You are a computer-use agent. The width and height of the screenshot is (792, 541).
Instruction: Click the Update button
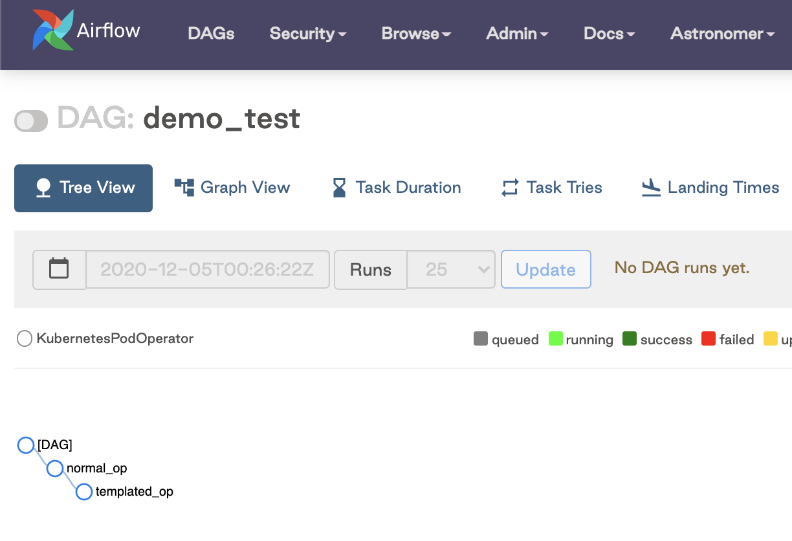[x=546, y=269]
